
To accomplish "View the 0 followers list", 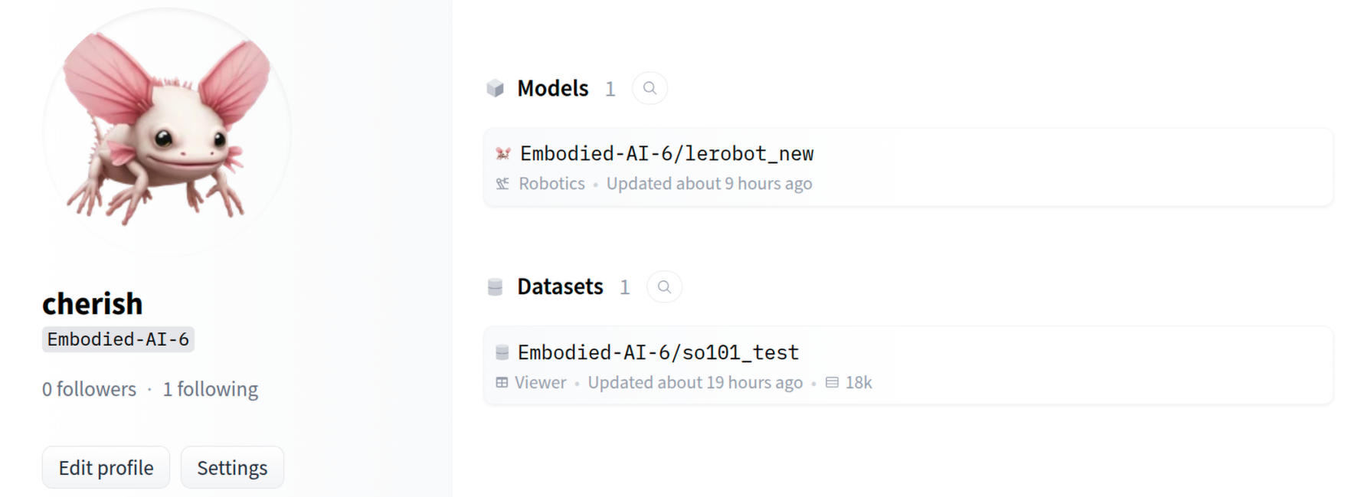I will [89, 389].
